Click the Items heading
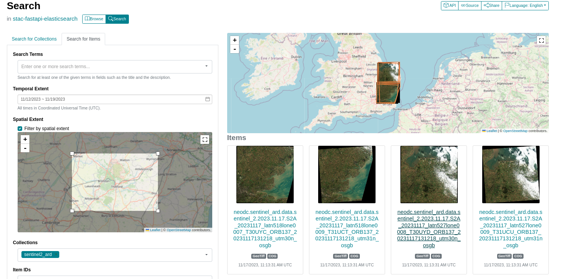 pos(237,138)
